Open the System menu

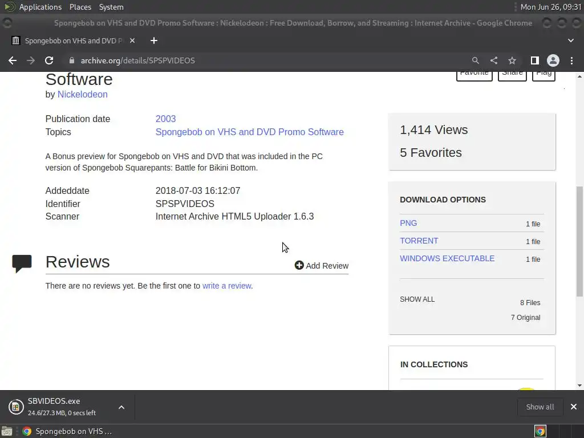[x=111, y=7]
